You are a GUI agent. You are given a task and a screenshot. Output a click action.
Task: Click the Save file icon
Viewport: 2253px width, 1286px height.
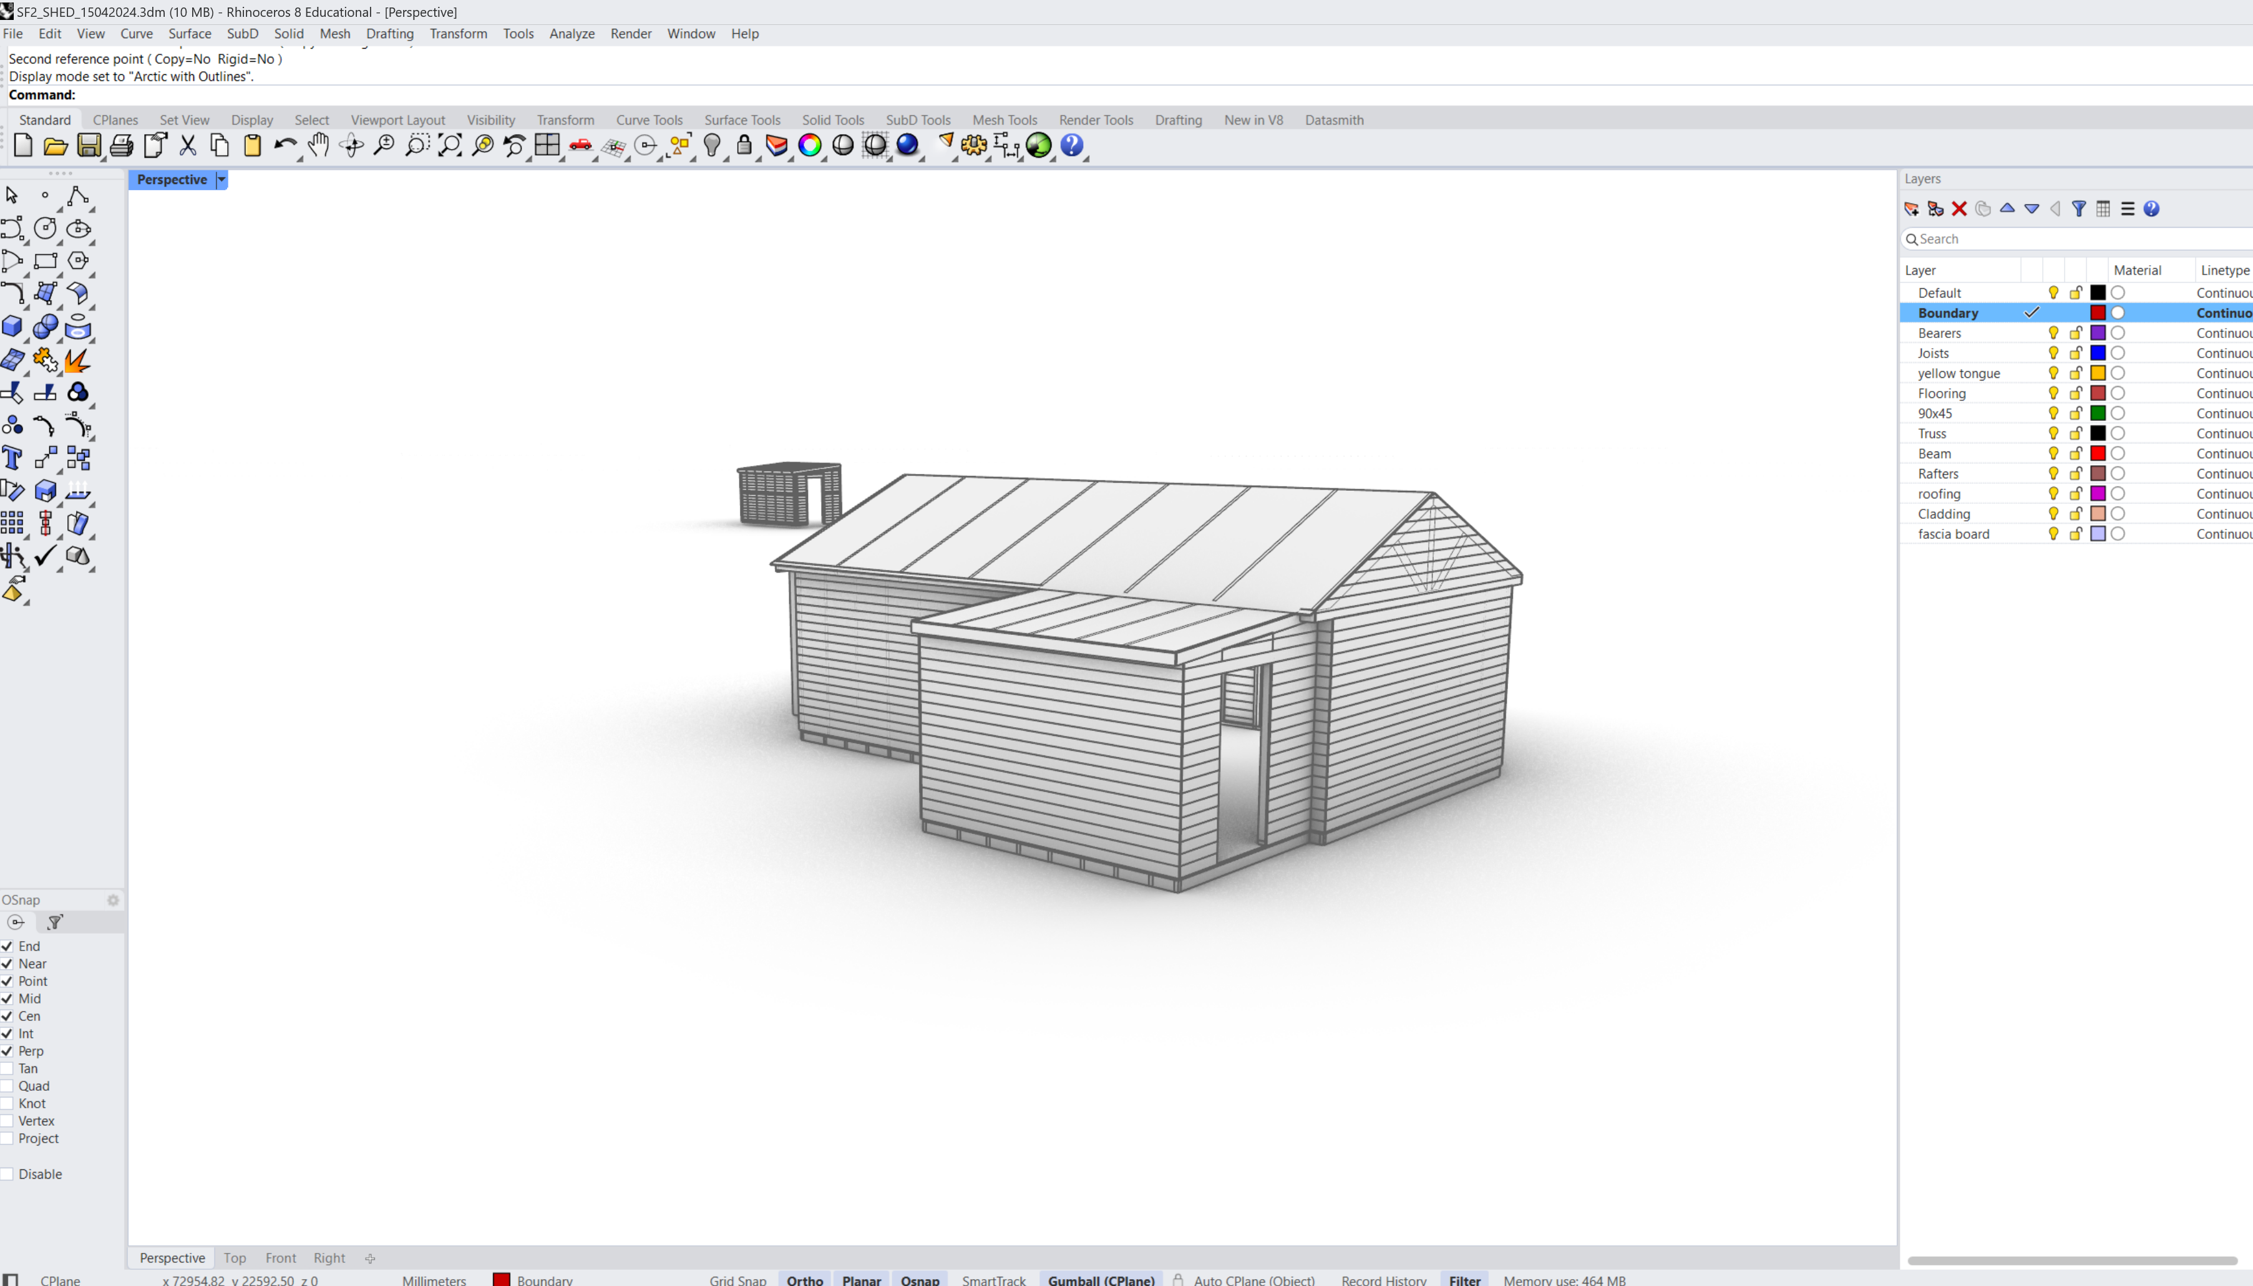point(89,146)
